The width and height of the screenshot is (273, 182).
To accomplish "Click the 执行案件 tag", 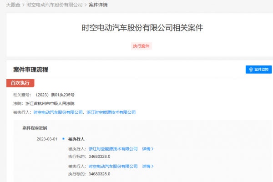I will coord(141,46).
